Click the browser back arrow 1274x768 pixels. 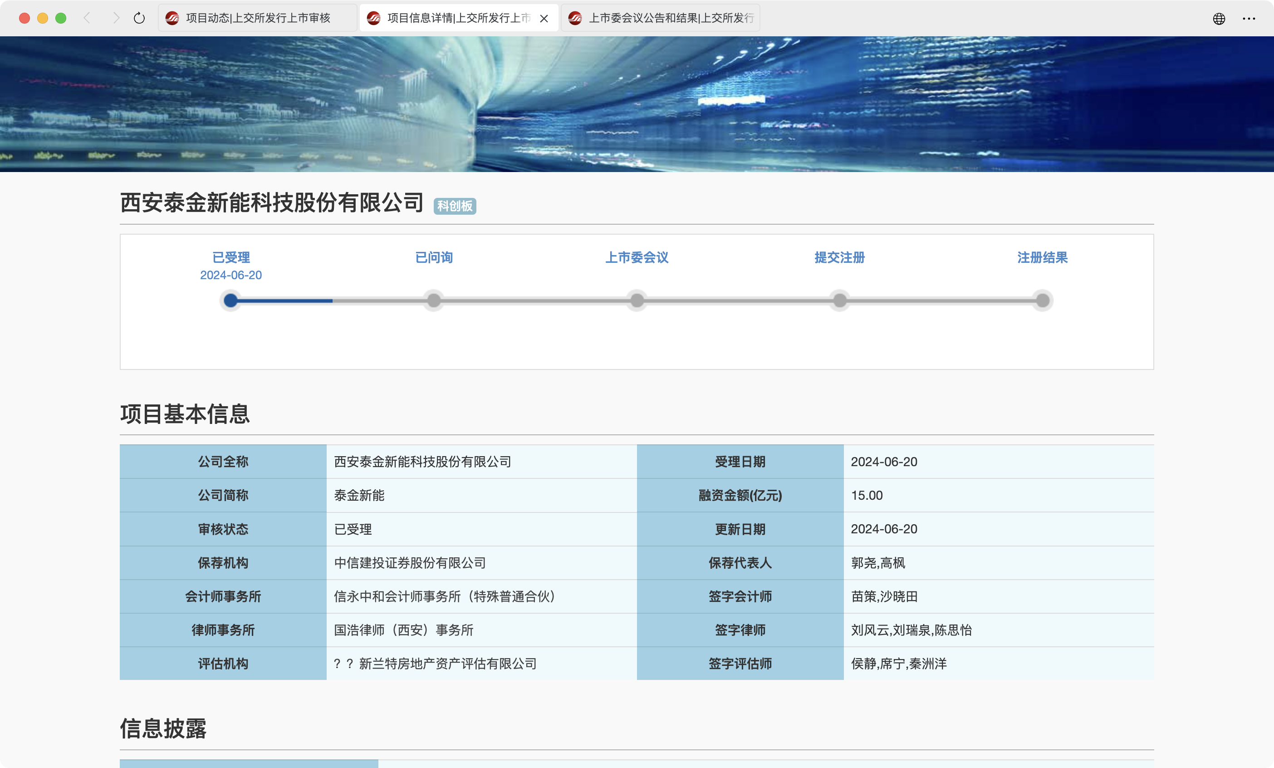(87, 18)
